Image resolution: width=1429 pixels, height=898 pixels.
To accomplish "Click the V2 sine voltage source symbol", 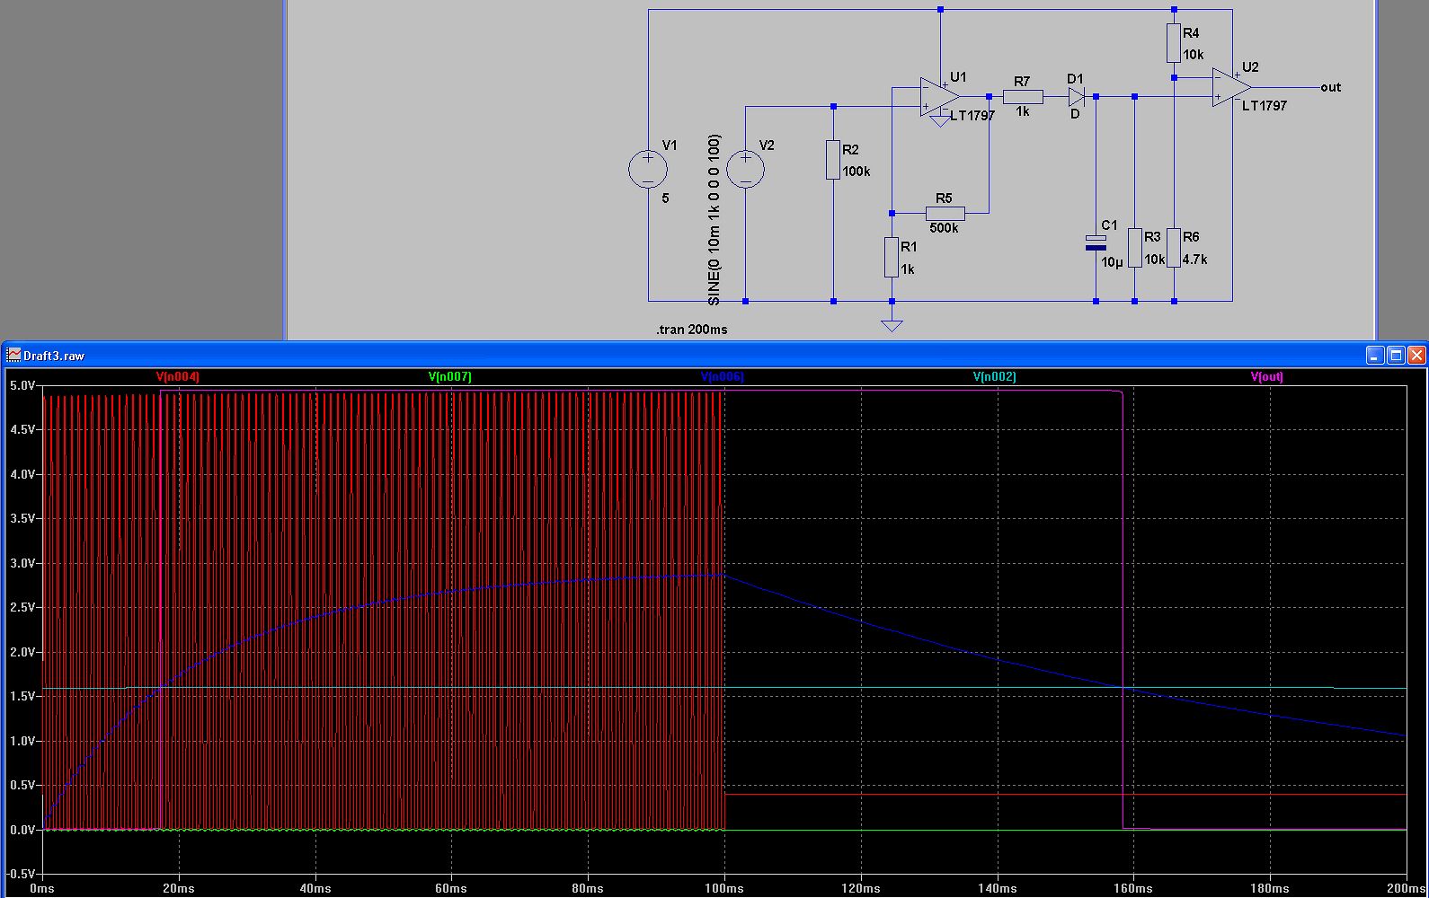I will tap(745, 170).
